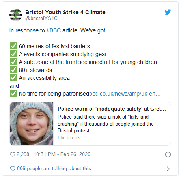Click the speech bubble reply icon
Viewport: 181px width, 177px height.
tap(13, 169)
